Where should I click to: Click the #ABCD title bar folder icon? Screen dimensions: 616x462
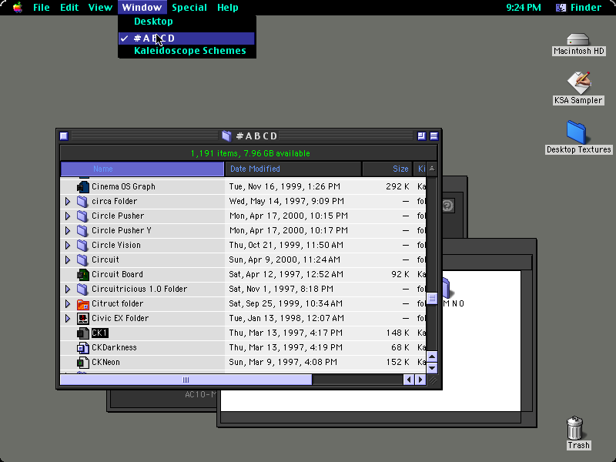(226, 136)
